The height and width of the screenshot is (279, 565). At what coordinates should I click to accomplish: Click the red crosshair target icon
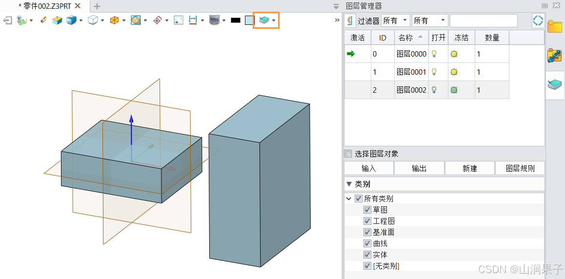pyautogui.click(x=157, y=20)
